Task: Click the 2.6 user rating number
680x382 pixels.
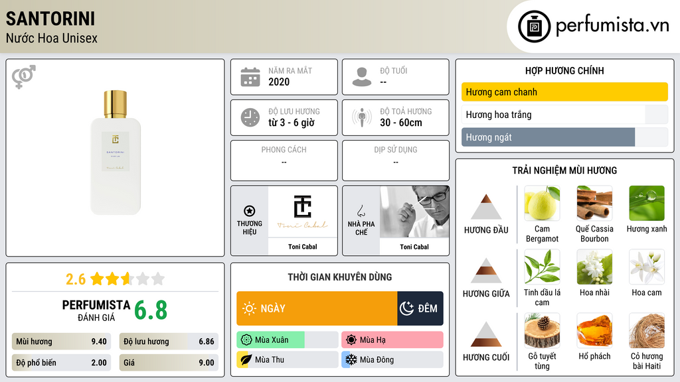Action: (76, 279)
